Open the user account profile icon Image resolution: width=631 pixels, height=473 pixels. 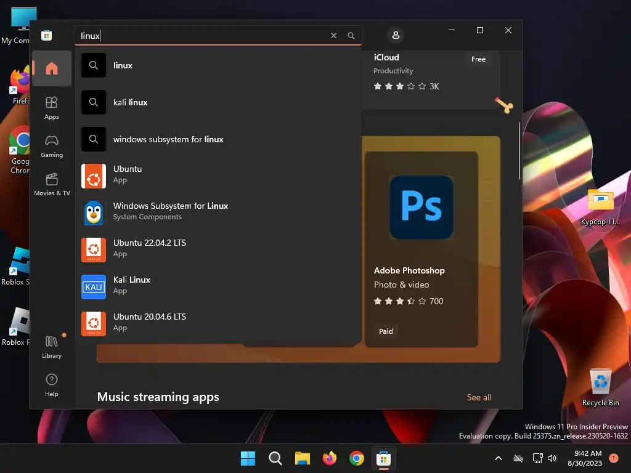point(396,35)
